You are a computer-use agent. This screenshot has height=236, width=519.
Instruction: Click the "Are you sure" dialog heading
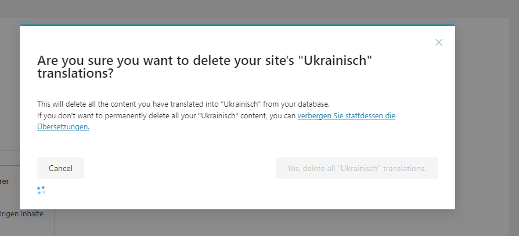click(204, 67)
